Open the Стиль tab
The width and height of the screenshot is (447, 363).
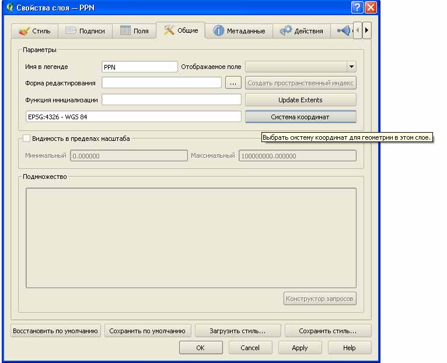click(35, 31)
